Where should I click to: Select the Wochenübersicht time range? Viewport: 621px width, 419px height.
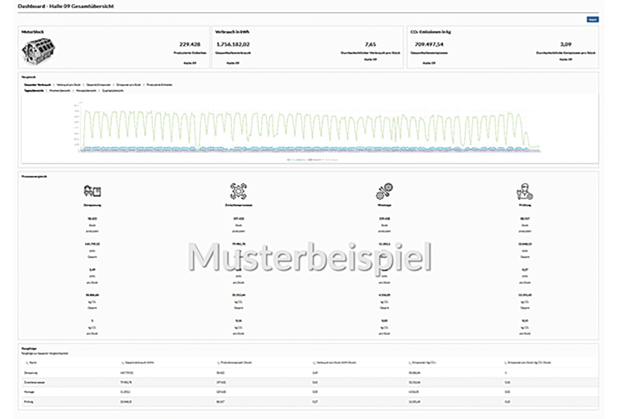click(x=60, y=91)
